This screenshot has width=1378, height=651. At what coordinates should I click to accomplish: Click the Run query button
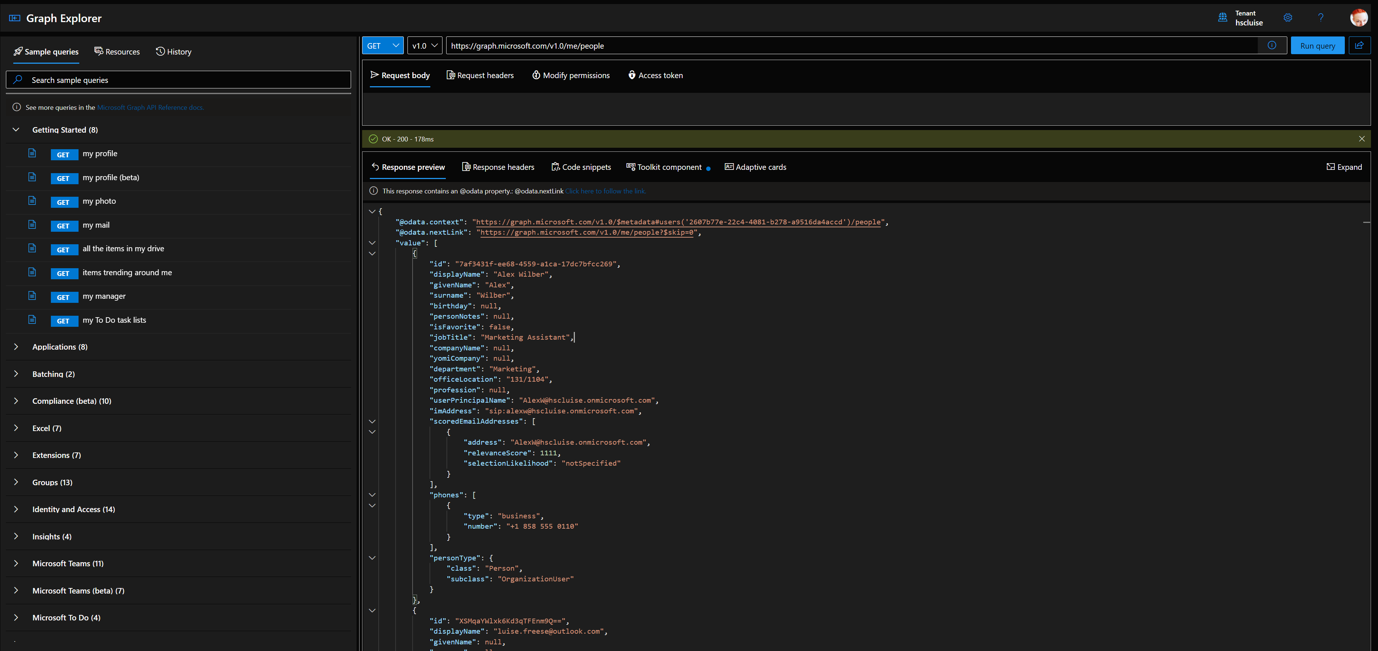[1318, 45]
